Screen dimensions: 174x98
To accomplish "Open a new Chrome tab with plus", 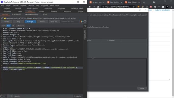I will click(144, 2).
